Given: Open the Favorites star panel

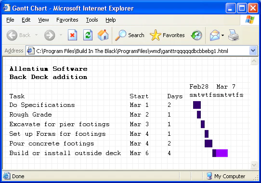Looking at the screenshot, I should (x=167, y=35).
